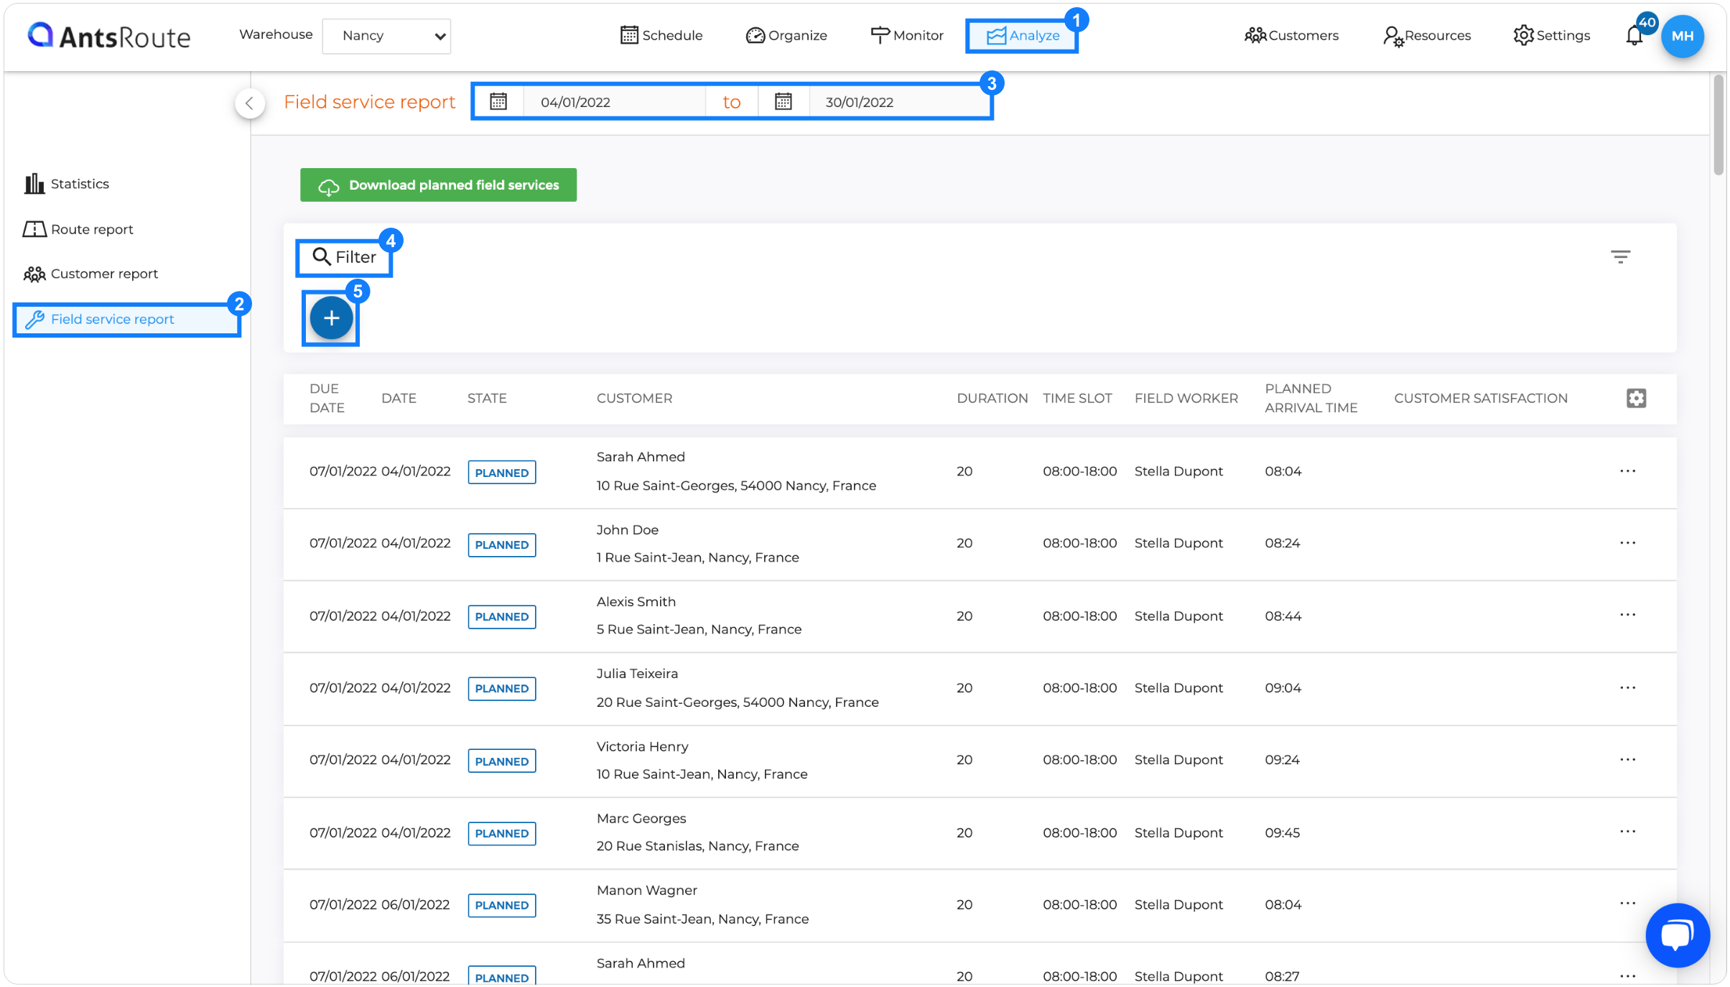Sort by FIELD WORKER column header

click(1186, 398)
